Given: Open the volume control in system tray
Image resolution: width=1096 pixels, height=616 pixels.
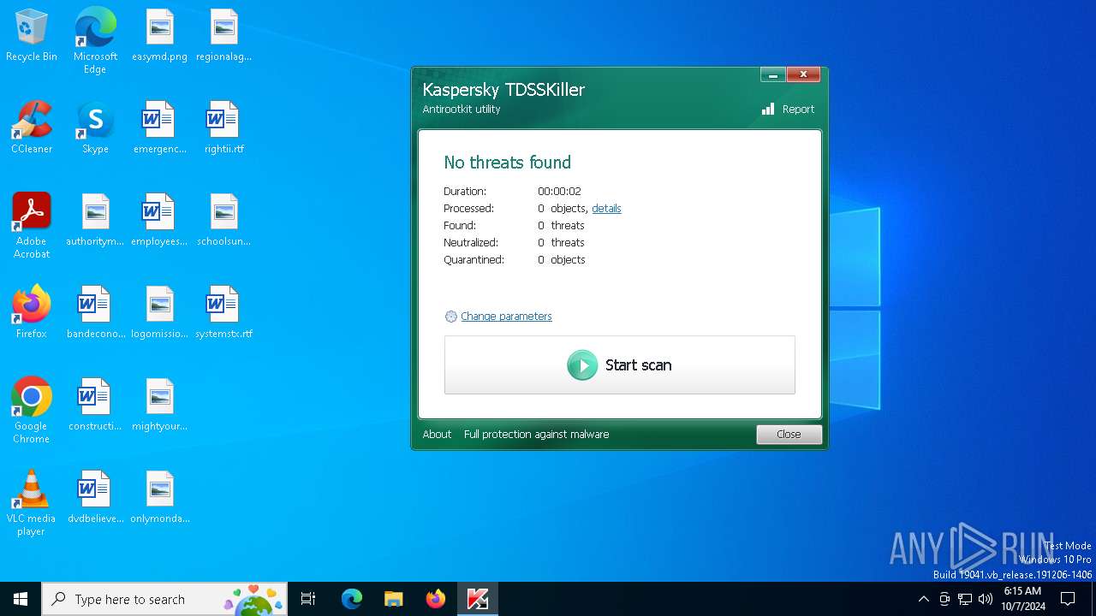Looking at the screenshot, I should 986,599.
